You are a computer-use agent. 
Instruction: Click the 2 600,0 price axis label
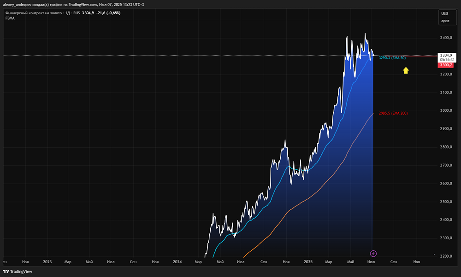(x=446, y=183)
